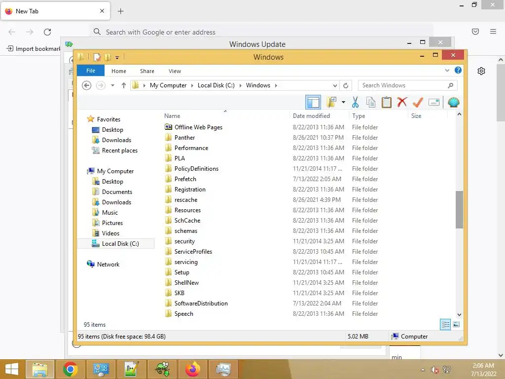
Task: Open Customize Quick Access Toolbar dropdown
Action: (117, 58)
